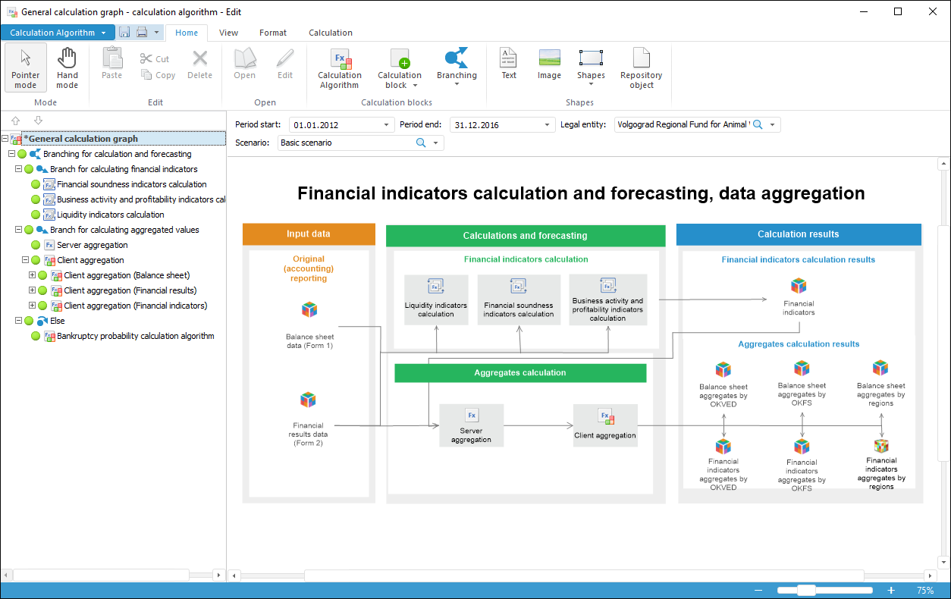This screenshot has height=599, width=951.
Task: Click zoom in plus button
Action: tap(891, 590)
